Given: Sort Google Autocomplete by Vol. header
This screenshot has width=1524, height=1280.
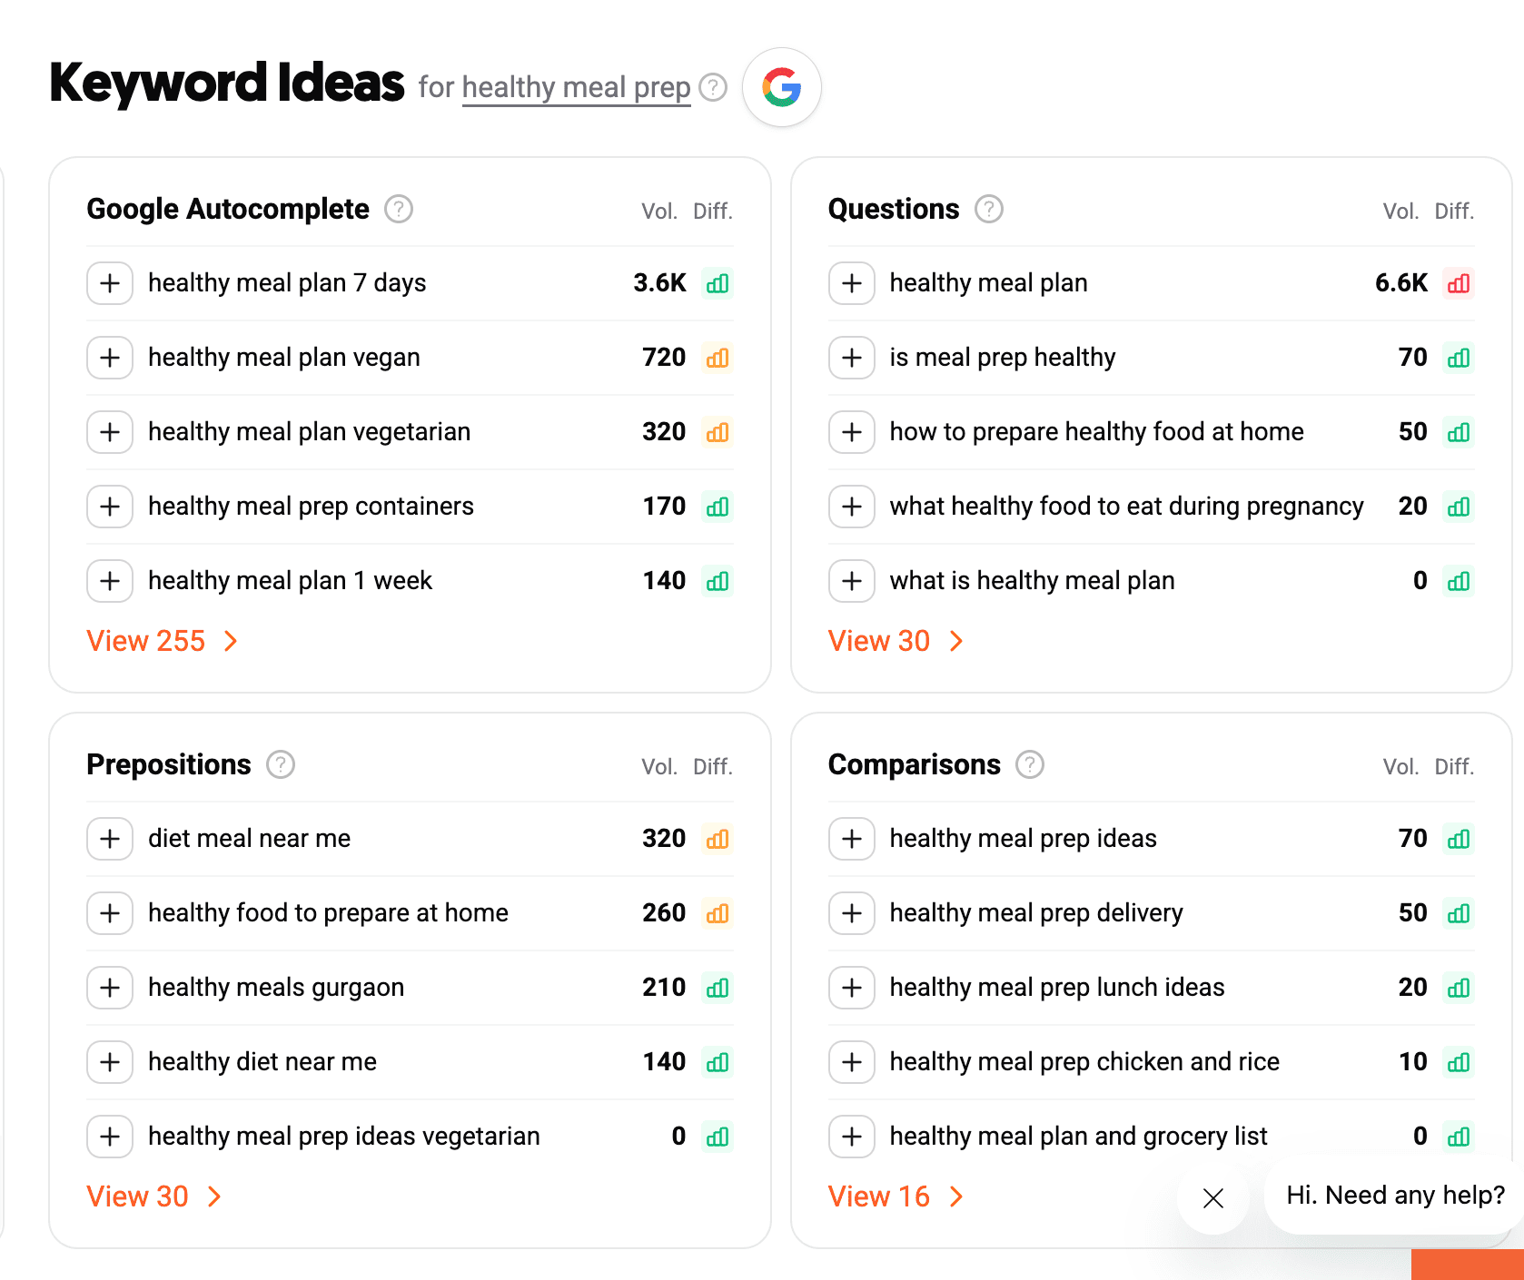Looking at the screenshot, I should 659,212.
